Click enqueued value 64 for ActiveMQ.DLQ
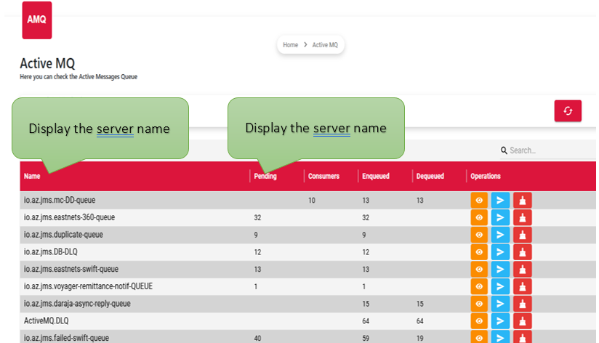 tap(366, 321)
